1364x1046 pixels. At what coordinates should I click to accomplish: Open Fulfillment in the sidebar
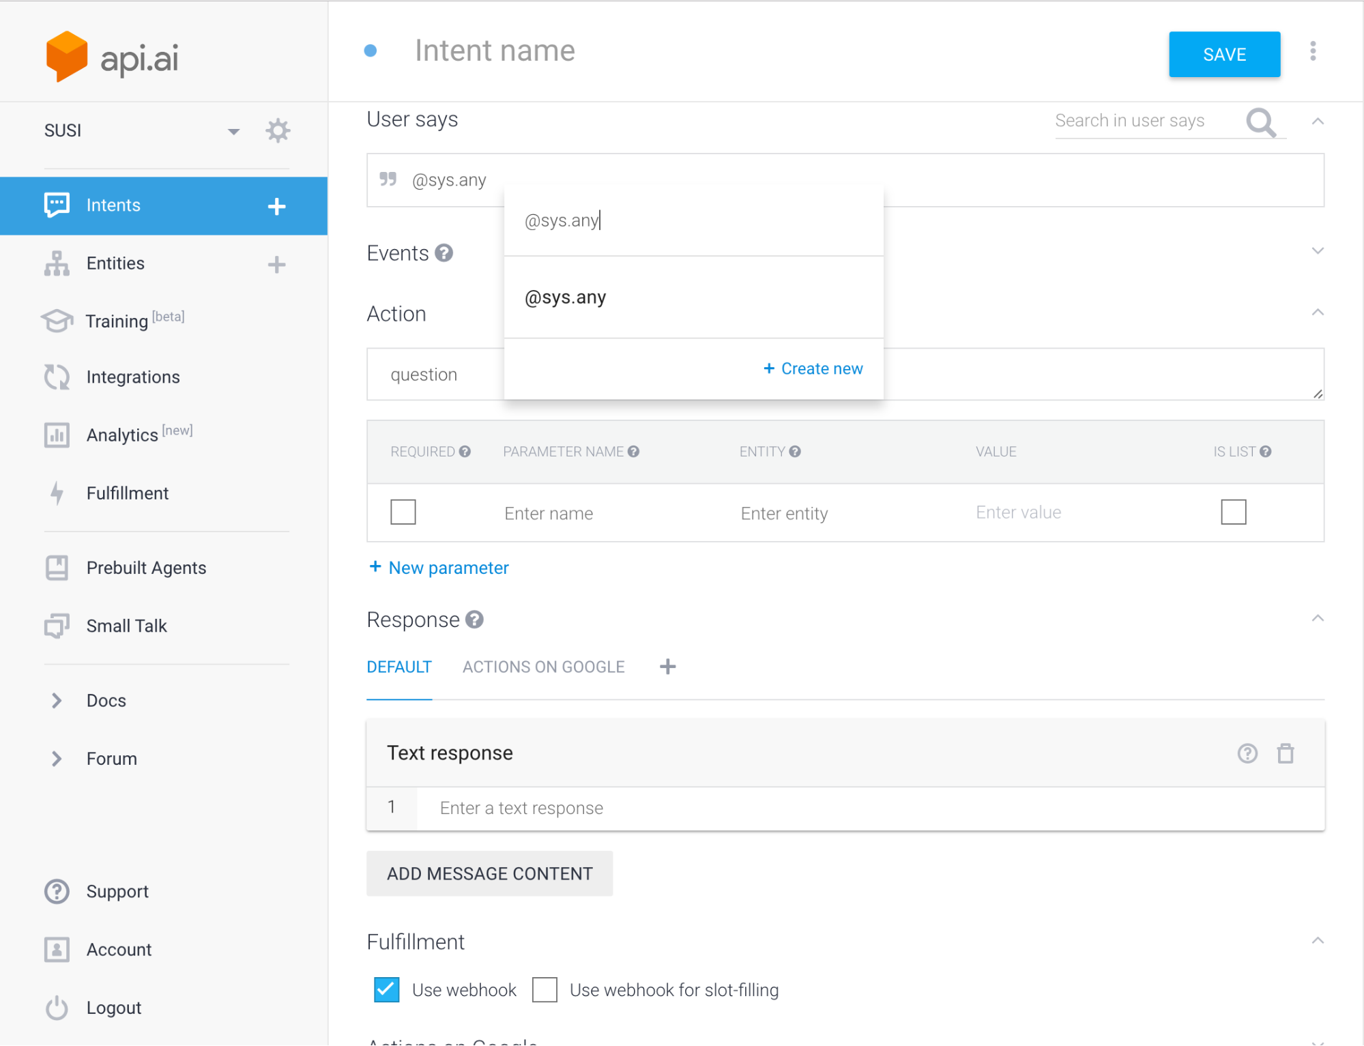pos(127,493)
